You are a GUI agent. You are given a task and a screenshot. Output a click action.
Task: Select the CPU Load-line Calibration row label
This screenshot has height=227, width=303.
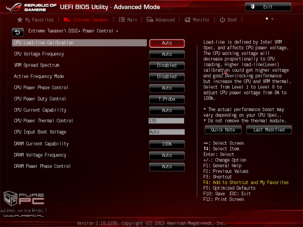click(x=79, y=43)
